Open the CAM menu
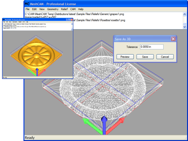The width and height of the screenshot is (188, 141). [73, 9]
